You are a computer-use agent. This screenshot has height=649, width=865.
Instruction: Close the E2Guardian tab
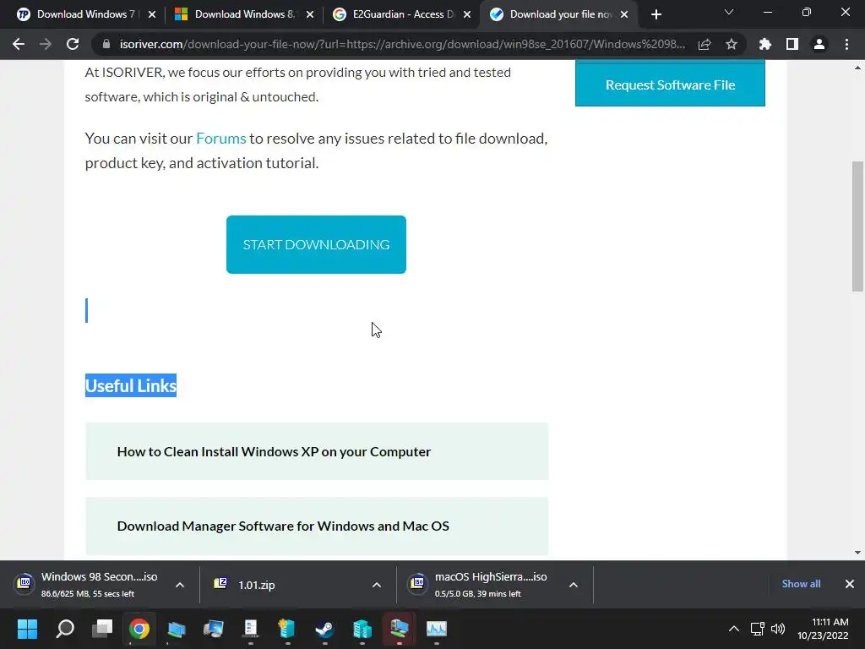coord(467,15)
